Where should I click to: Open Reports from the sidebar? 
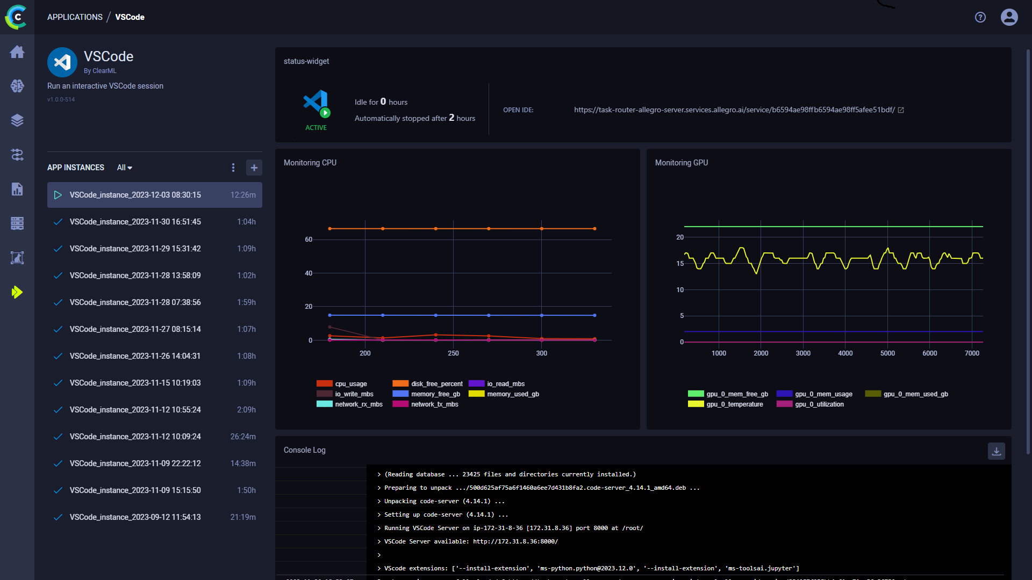click(x=17, y=189)
